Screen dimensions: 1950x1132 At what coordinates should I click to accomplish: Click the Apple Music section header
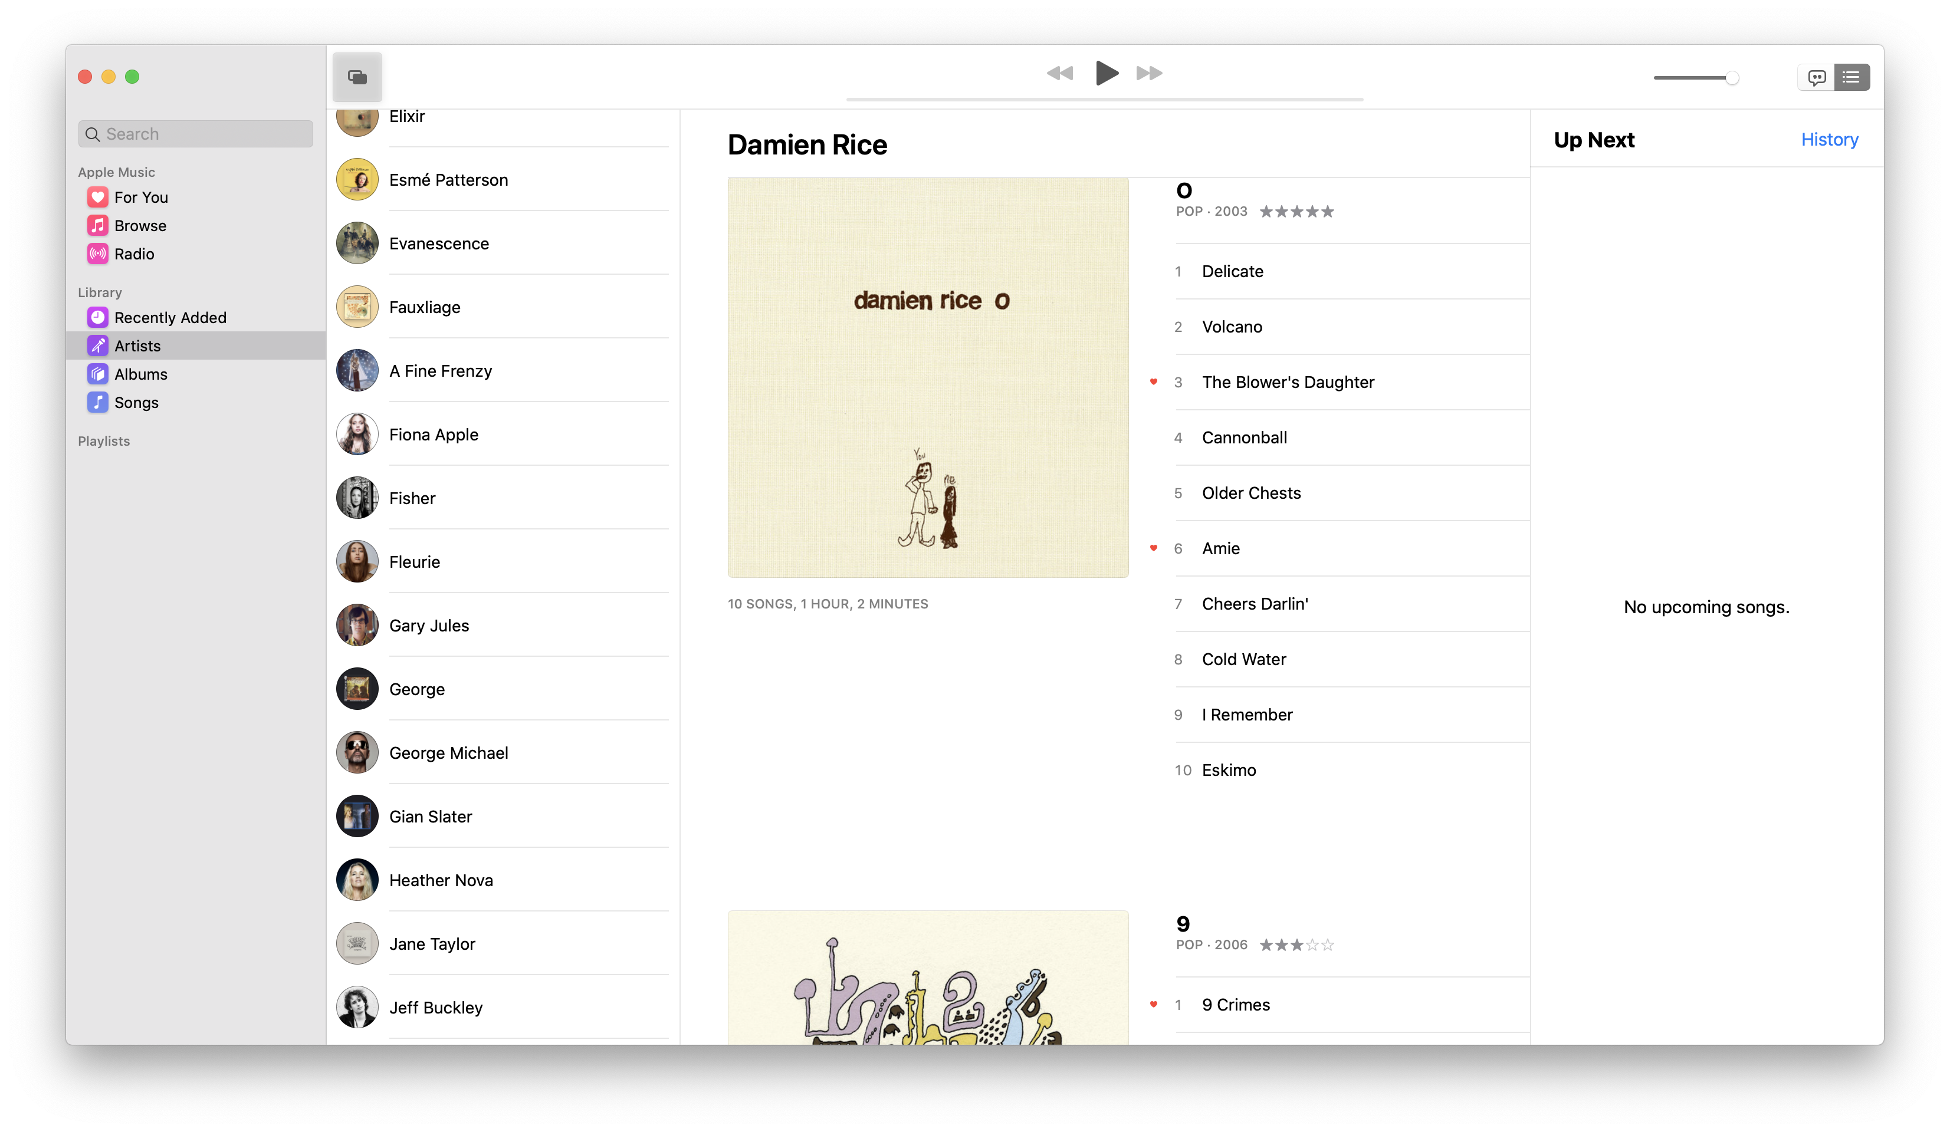pos(116,172)
